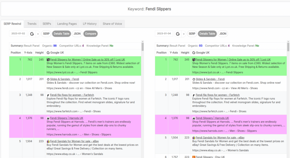Click the Harrods favicon in left panel result 4

48,118
